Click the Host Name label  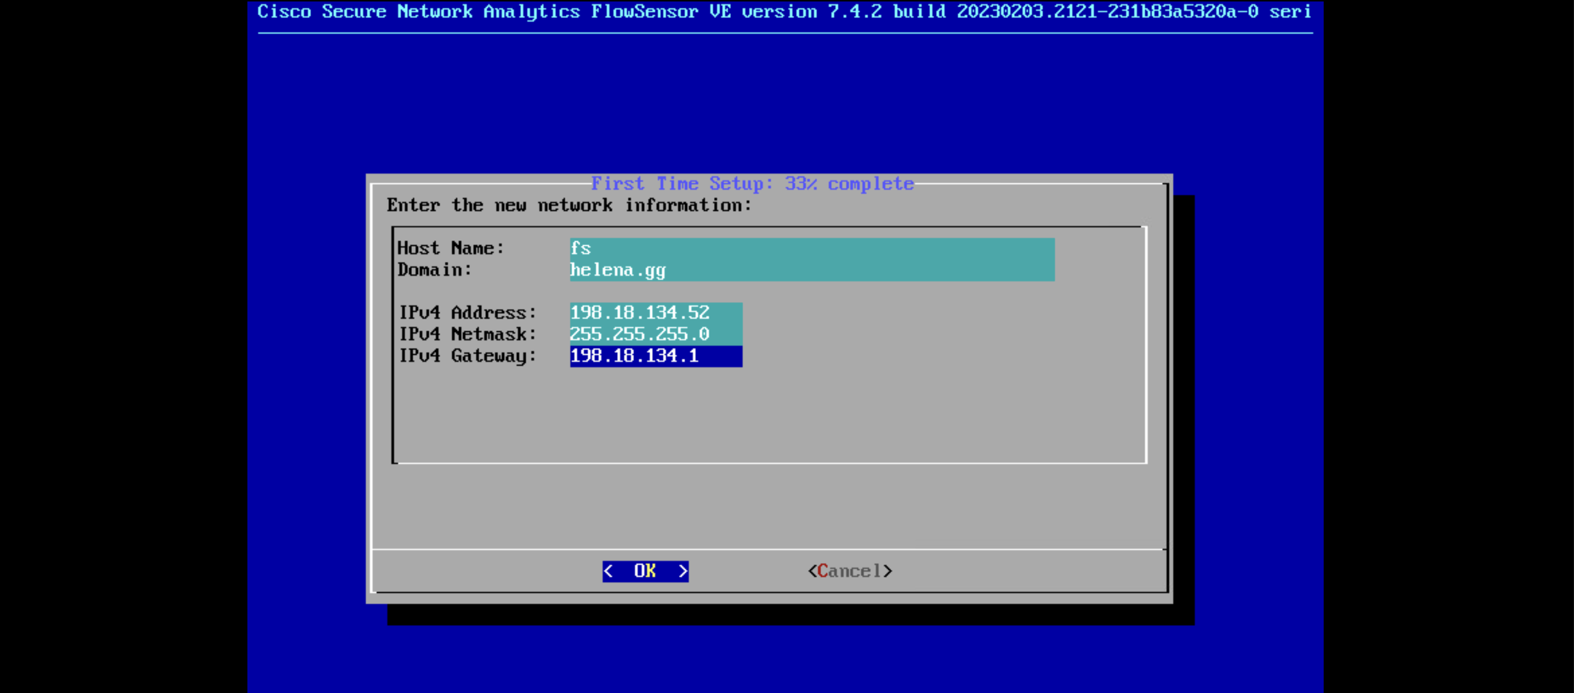pyautogui.click(x=450, y=249)
